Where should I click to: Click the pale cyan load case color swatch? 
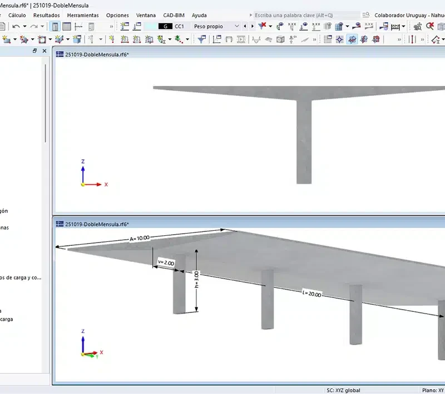[151, 26]
